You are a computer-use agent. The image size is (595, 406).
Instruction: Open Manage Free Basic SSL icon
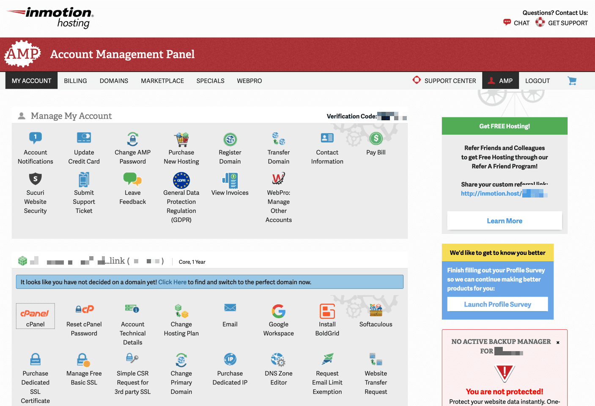point(84,360)
